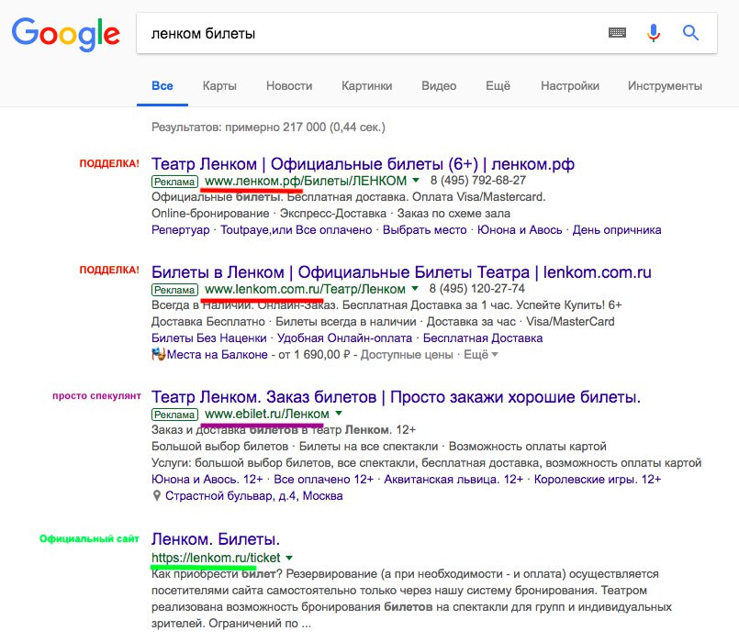Open the Видео tab

coord(439,86)
